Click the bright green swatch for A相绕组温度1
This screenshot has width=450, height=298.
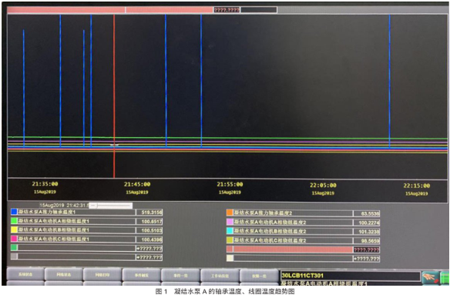pos(14,221)
